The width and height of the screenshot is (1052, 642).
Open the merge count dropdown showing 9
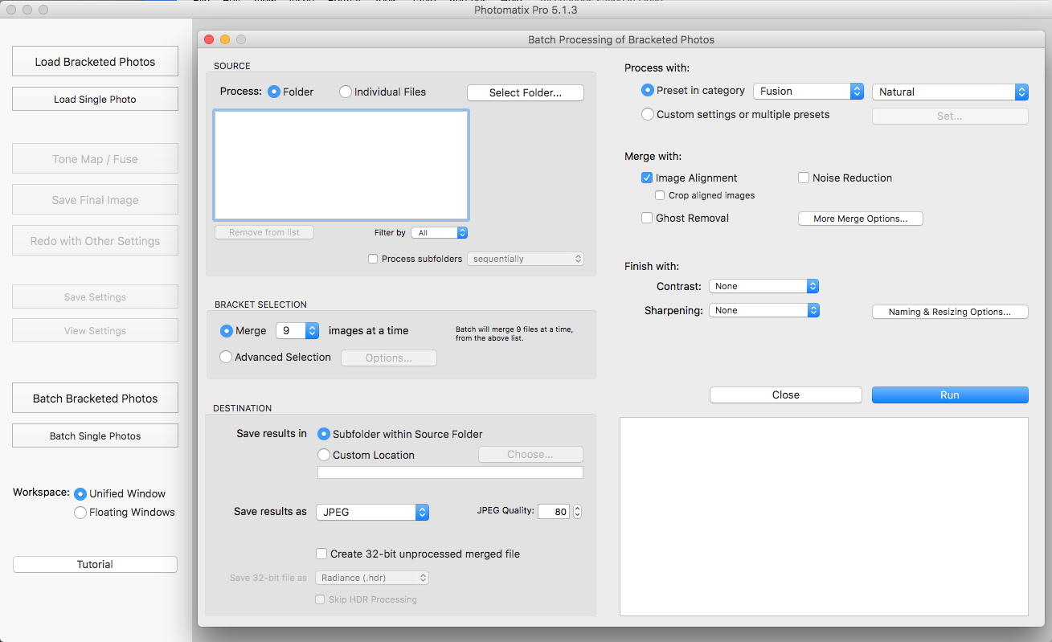297,330
